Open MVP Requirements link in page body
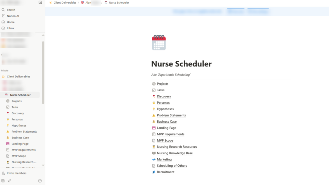 [171, 134]
